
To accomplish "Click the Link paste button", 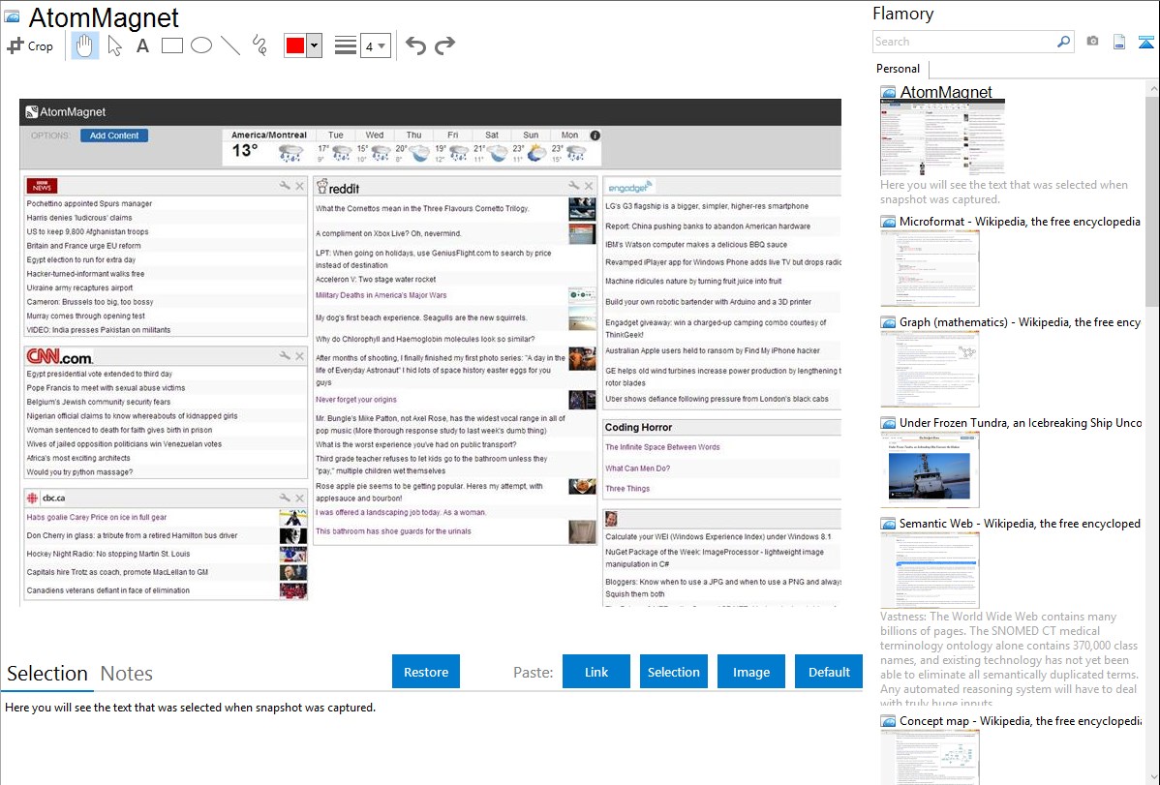I will click(596, 672).
